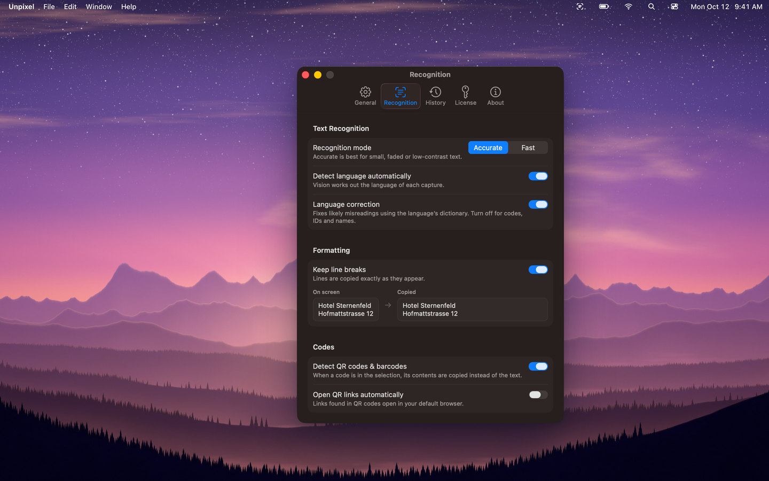This screenshot has width=769, height=481.
Task: Open the Wi-Fi menu bar icon
Action: coord(629,6)
